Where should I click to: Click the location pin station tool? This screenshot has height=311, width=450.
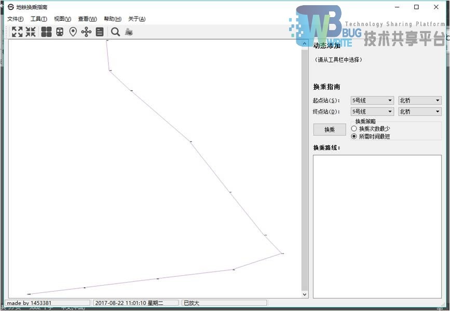point(73,31)
